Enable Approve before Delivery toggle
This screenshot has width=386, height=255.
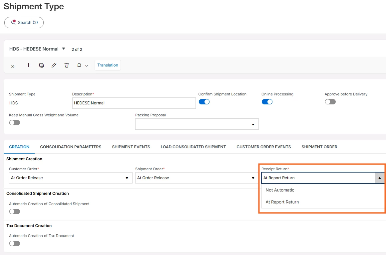(x=330, y=102)
